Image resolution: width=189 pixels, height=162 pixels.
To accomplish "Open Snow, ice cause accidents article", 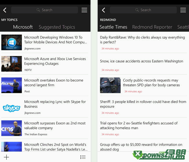I will coord(141,61).
